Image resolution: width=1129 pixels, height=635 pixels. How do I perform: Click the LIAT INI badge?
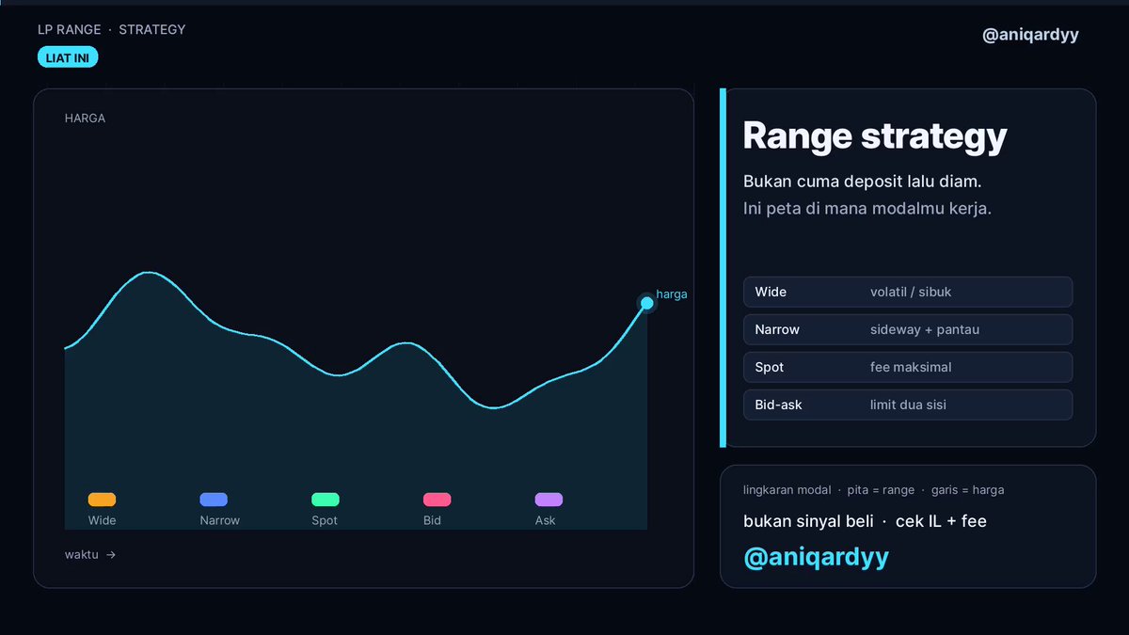(68, 58)
